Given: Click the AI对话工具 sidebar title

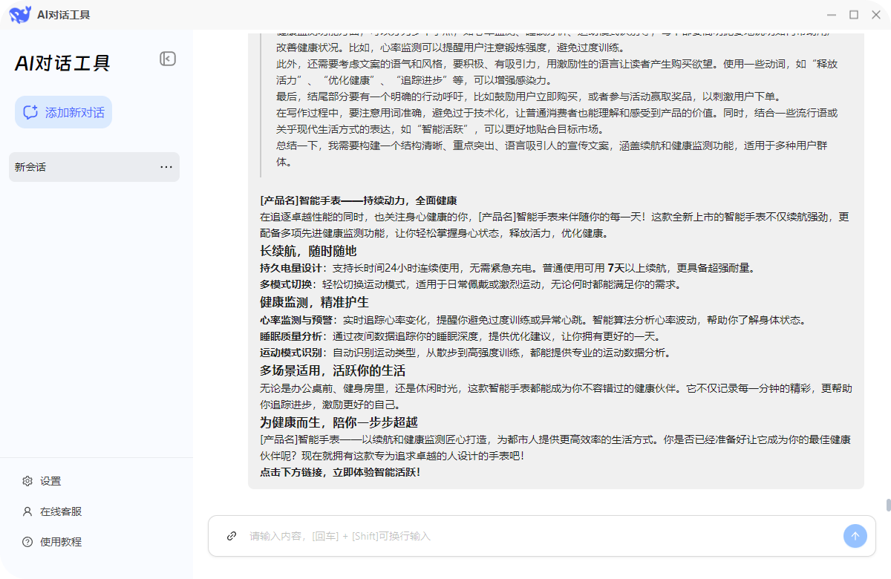Looking at the screenshot, I should (62, 63).
